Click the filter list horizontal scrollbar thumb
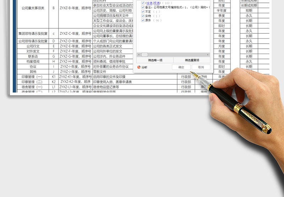This screenshot has width=284, height=197. coord(144,55)
